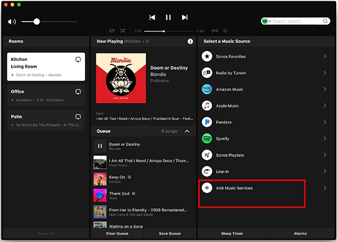This screenshot has width=338, height=242.
Task: Open Radio by TuneIn icon
Action: point(207,73)
